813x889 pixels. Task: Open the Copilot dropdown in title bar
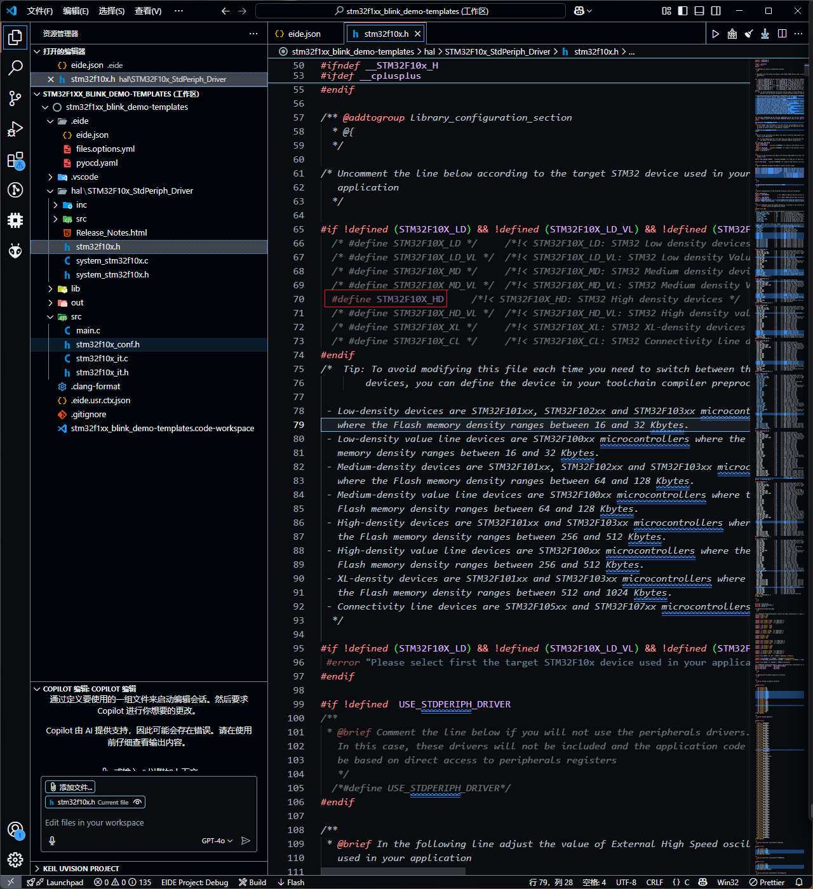pyautogui.click(x=583, y=11)
